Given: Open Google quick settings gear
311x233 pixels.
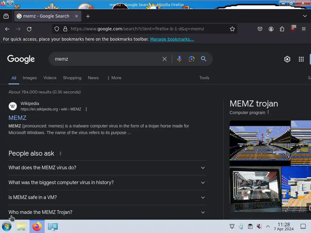Looking at the screenshot, I should tap(287, 59).
